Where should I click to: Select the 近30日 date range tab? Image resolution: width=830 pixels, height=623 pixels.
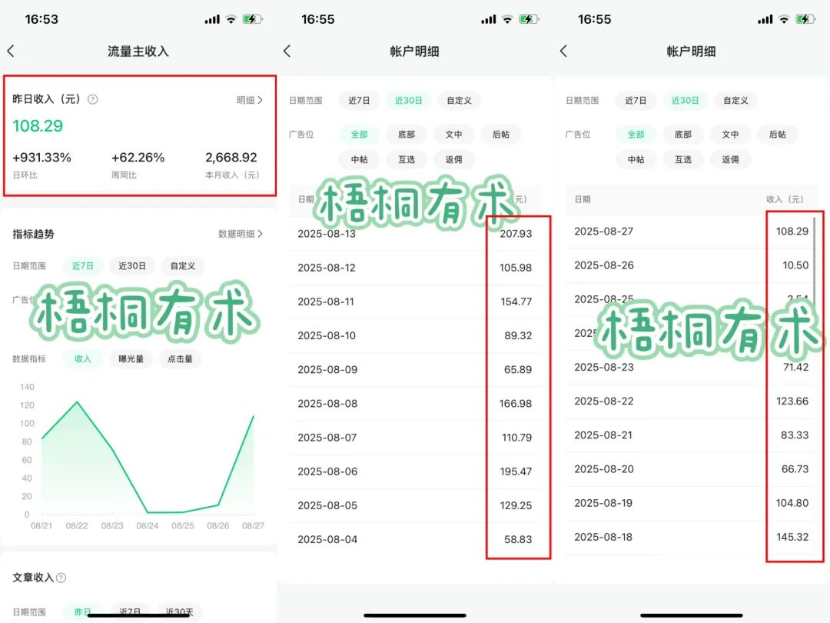409,100
